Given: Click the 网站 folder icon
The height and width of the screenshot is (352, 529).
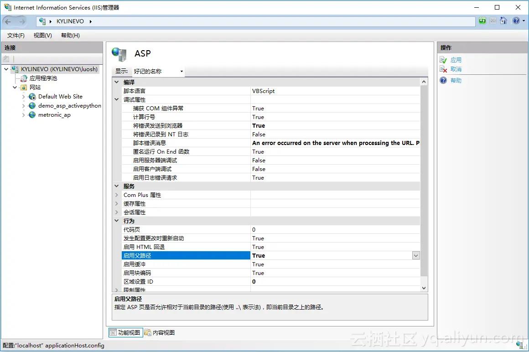Looking at the screenshot, I should point(24,88).
